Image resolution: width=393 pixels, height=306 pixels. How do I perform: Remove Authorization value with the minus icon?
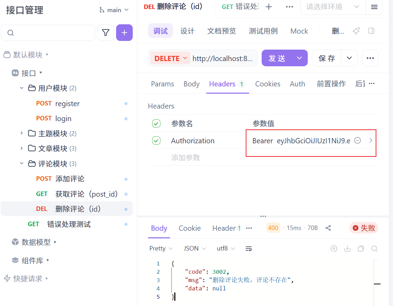357,141
